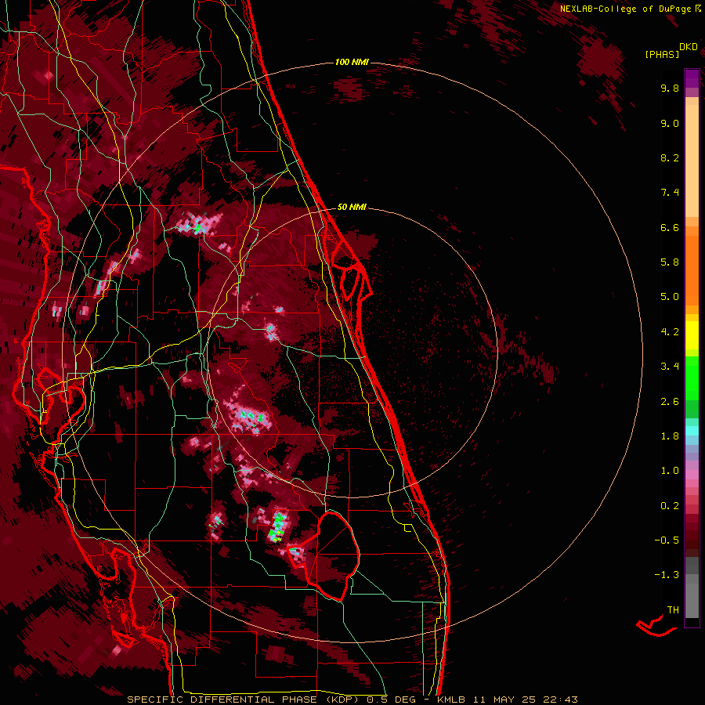Click the DKD legend title
The height and width of the screenshot is (705, 705).
coord(689,47)
